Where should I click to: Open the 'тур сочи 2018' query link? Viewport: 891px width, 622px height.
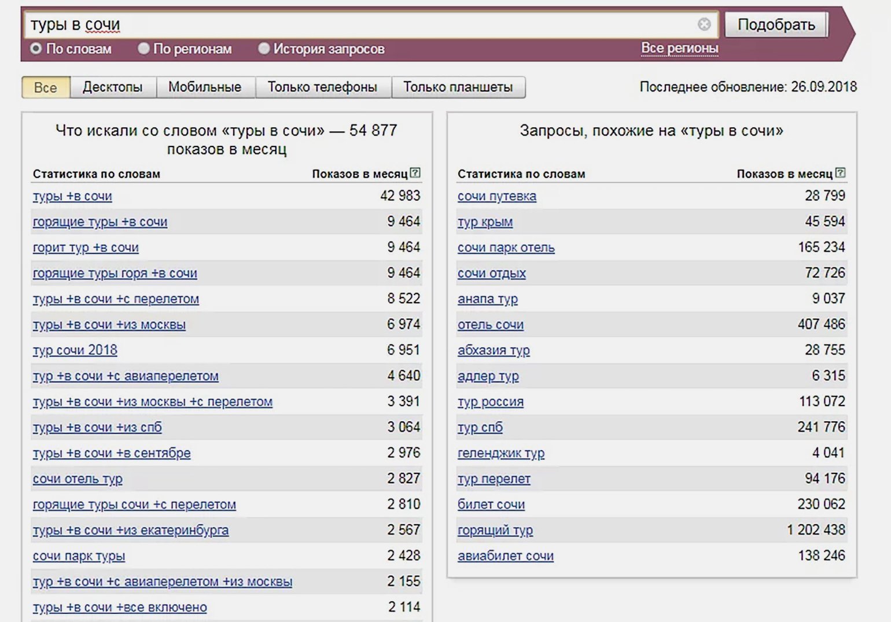coord(75,351)
